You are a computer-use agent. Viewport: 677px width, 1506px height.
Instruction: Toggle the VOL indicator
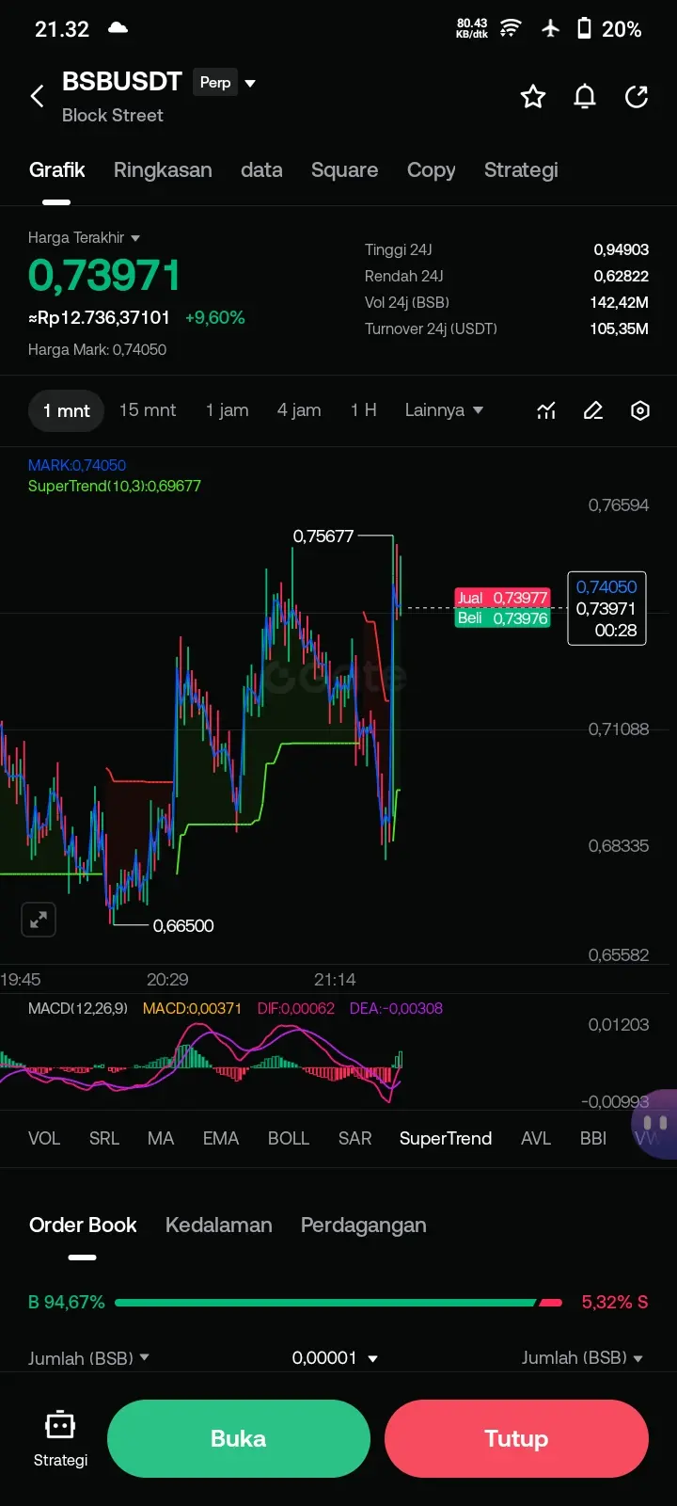pyautogui.click(x=44, y=1138)
